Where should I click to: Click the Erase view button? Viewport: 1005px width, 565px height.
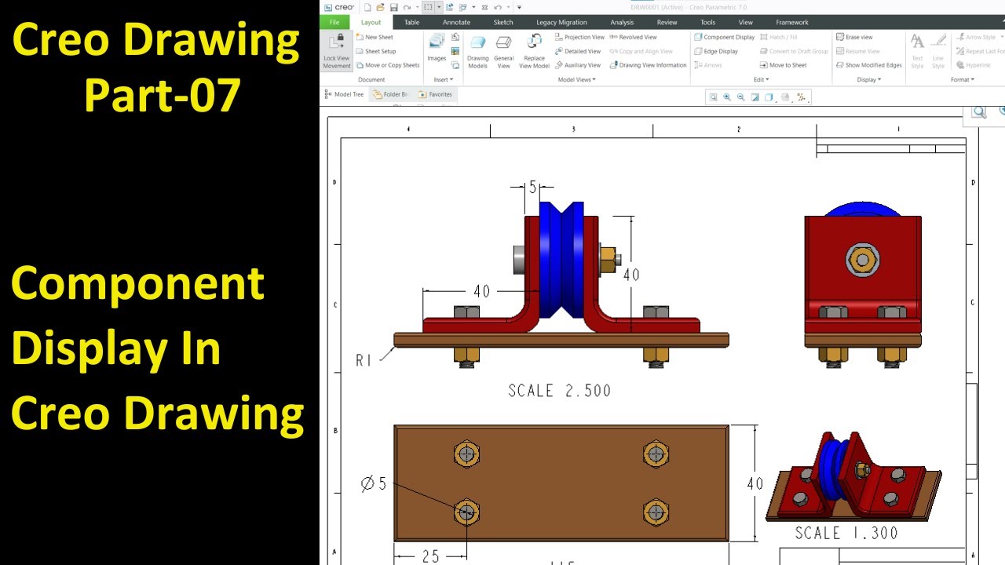[854, 37]
